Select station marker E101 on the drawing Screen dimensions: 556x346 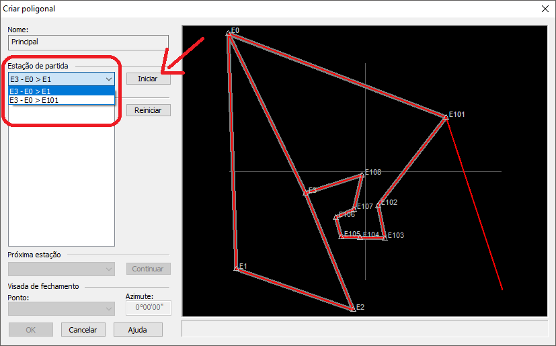(445, 117)
